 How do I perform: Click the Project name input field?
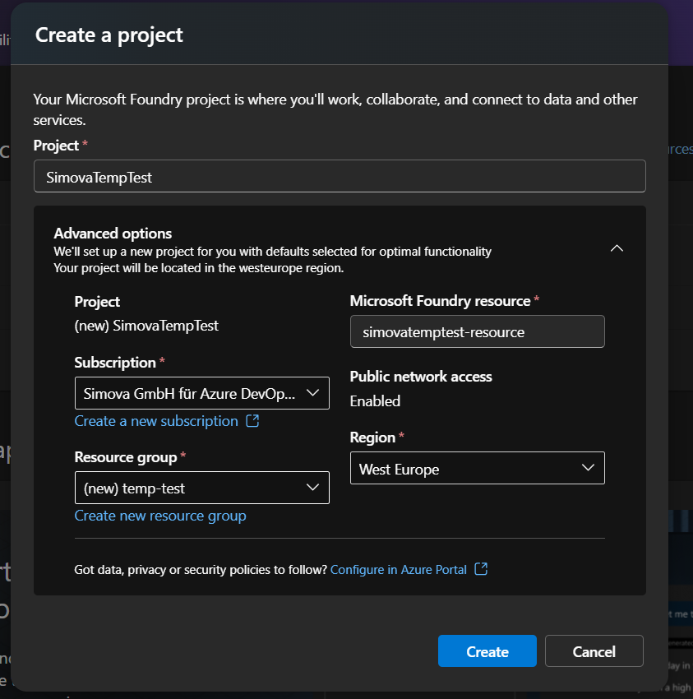pyautogui.click(x=340, y=176)
